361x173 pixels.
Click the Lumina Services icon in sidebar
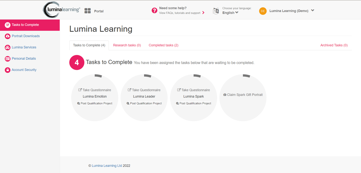click(x=8, y=47)
